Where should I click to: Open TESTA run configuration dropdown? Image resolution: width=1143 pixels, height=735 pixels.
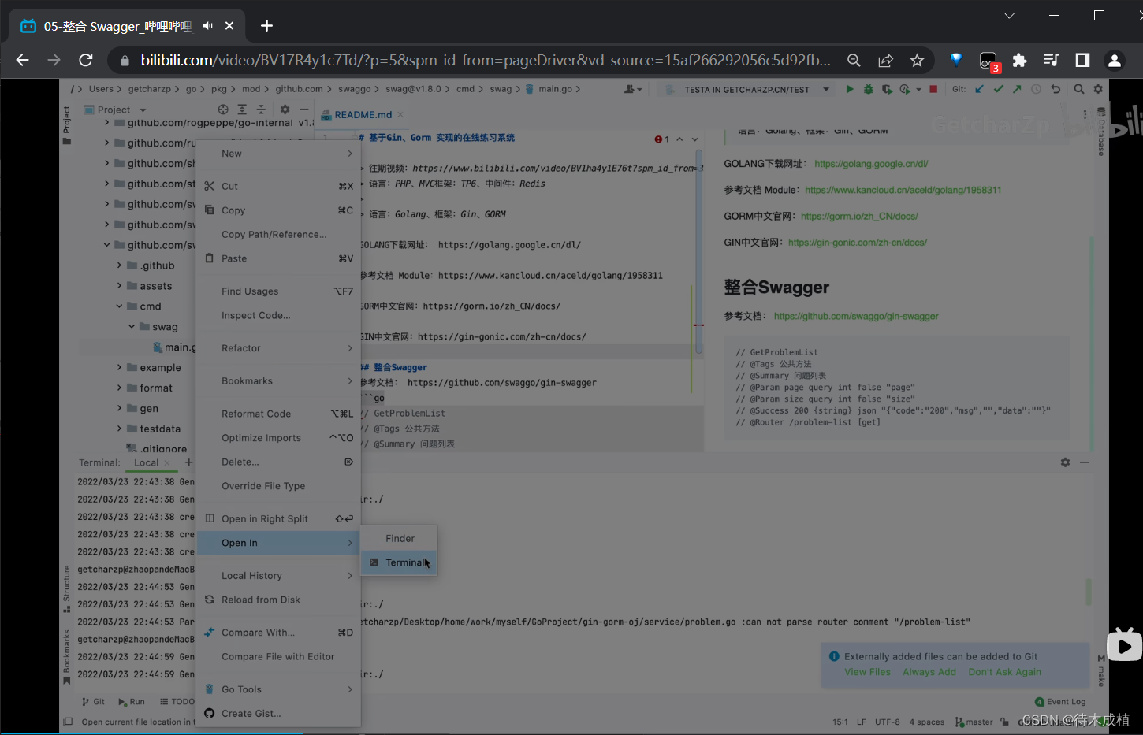[826, 89]
